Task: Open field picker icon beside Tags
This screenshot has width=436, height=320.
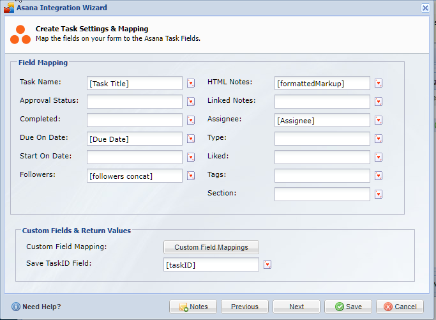Action: (x=379, y=176)
